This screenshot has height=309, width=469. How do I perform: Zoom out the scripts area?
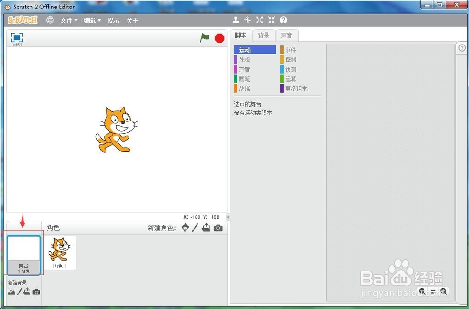tap(423, 291)
